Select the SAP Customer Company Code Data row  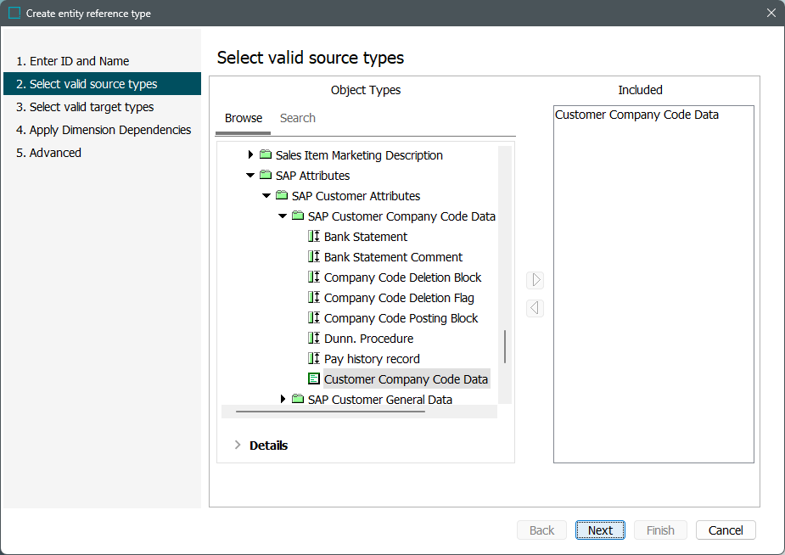point(401,216)
